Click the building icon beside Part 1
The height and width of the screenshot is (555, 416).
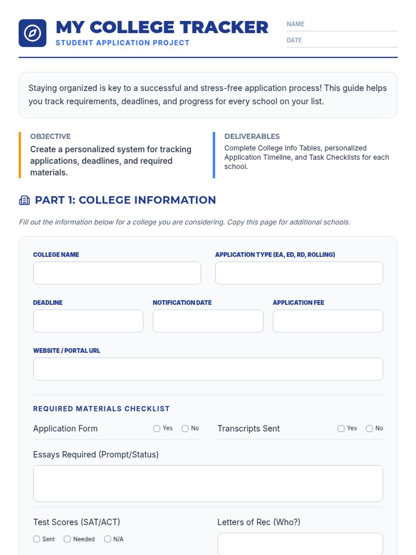[x=24, y=200]
